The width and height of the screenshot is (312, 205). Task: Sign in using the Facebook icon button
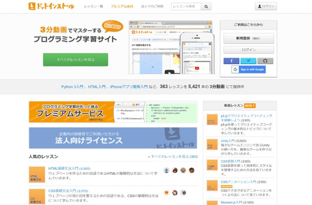pyautogui.click(x=231, y=61)
